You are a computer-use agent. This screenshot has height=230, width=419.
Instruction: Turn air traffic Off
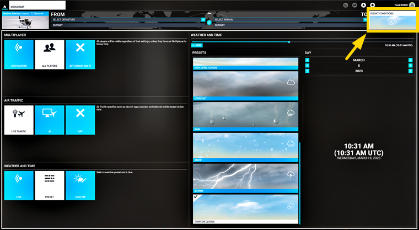point(80,120)
